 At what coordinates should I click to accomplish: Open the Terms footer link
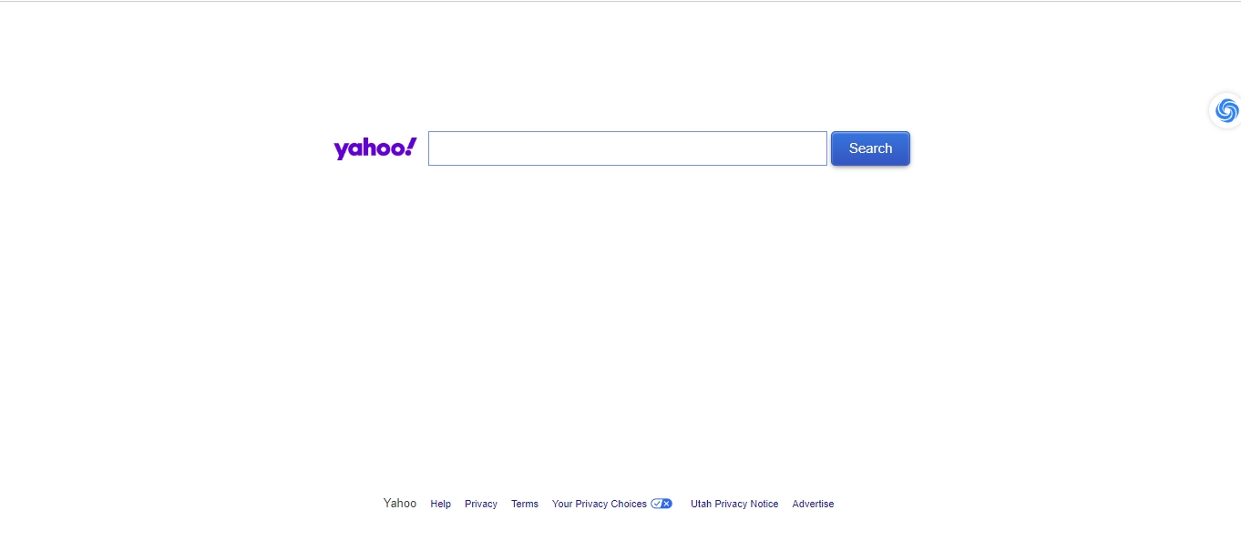click(525, 504)
